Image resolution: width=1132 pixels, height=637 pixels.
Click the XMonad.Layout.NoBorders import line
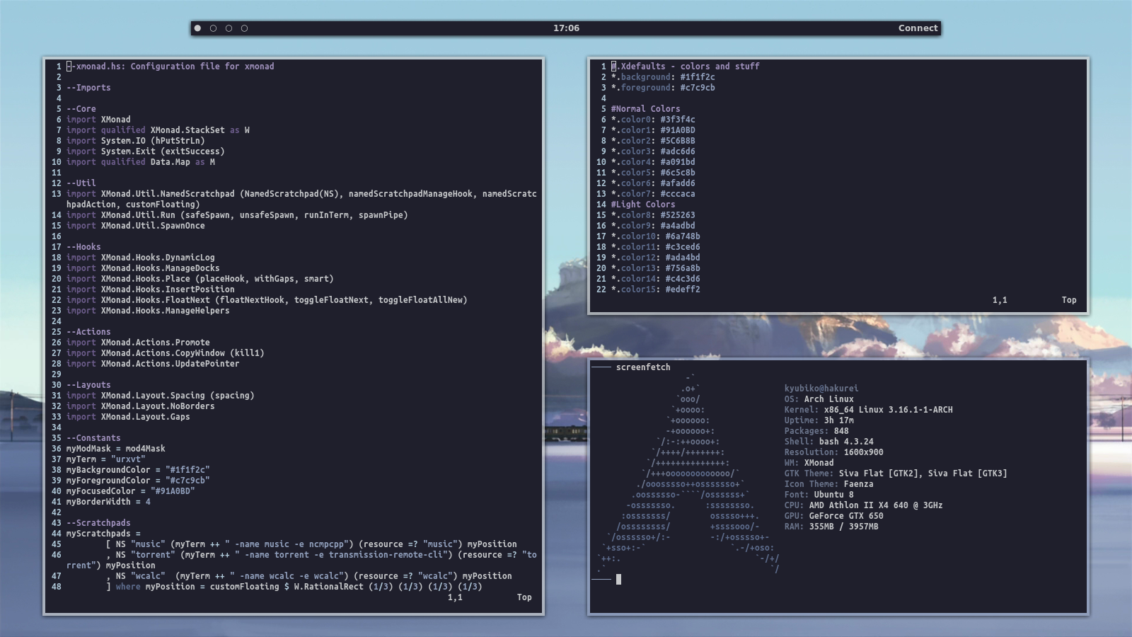(141, 406)
